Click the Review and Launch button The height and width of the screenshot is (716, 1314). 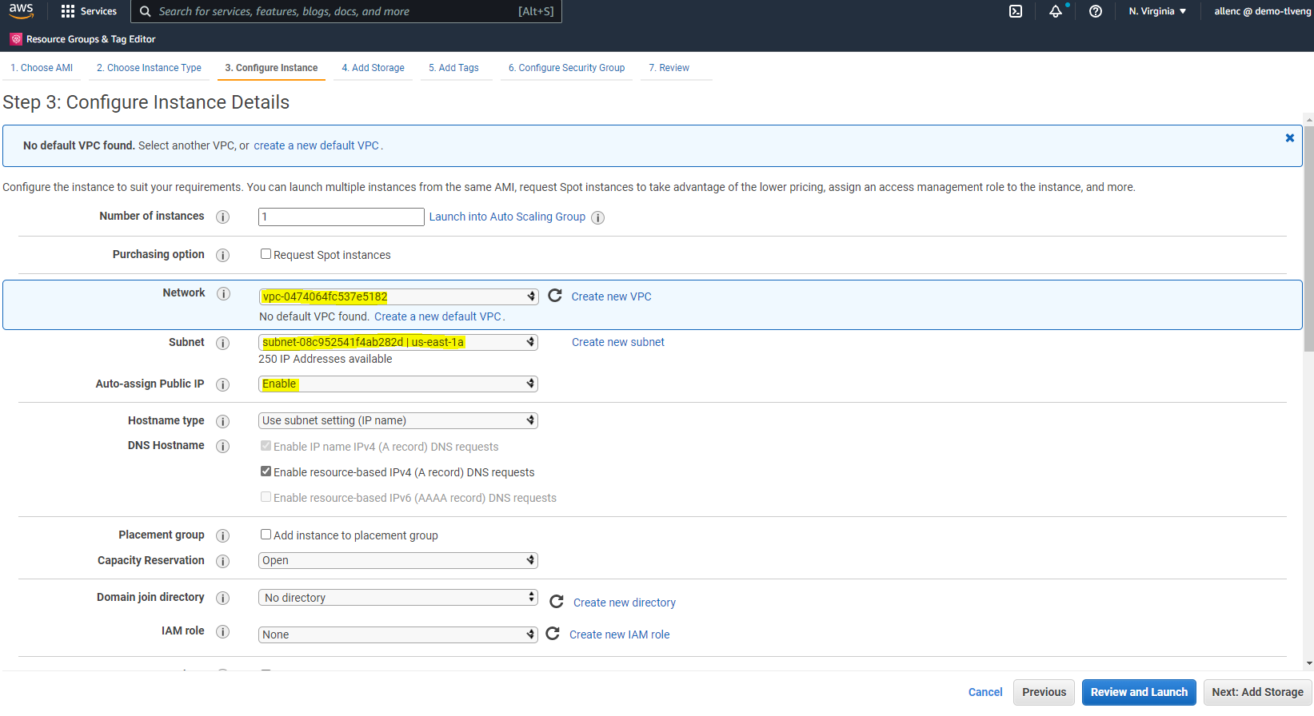[1139, 692]
